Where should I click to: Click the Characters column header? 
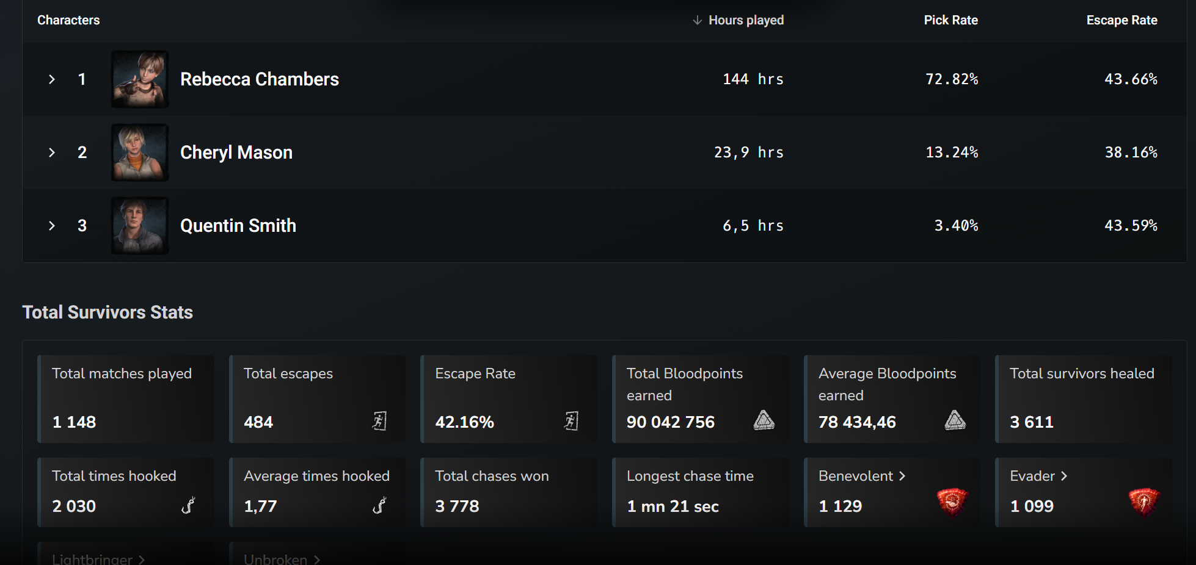68,20
